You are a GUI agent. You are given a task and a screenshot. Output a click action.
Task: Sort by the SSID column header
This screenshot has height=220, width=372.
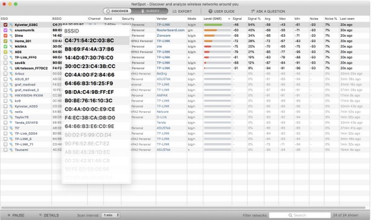tap(4, 19)
